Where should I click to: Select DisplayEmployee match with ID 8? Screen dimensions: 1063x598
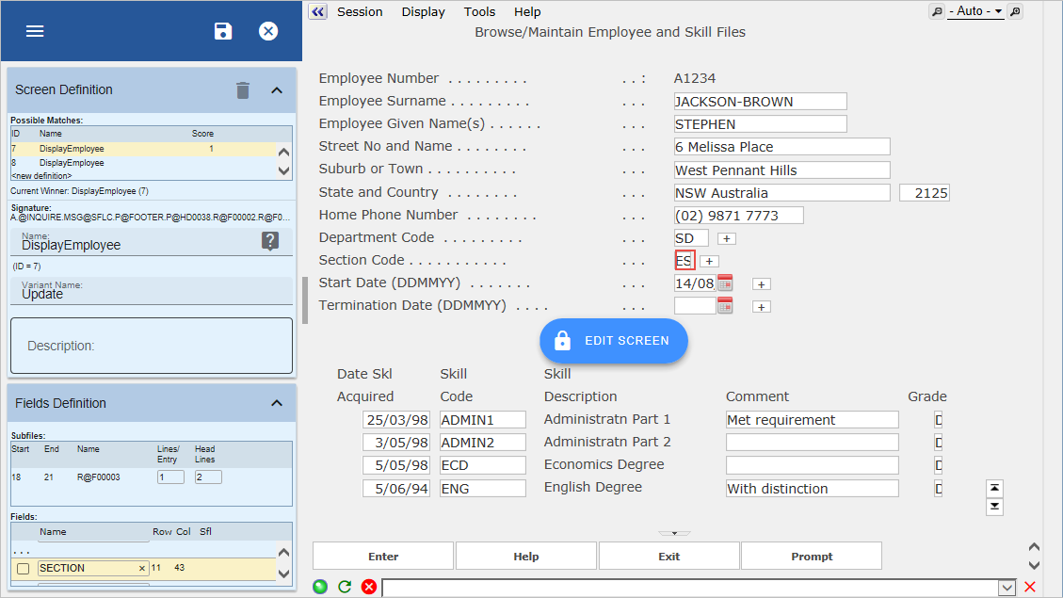144,163
